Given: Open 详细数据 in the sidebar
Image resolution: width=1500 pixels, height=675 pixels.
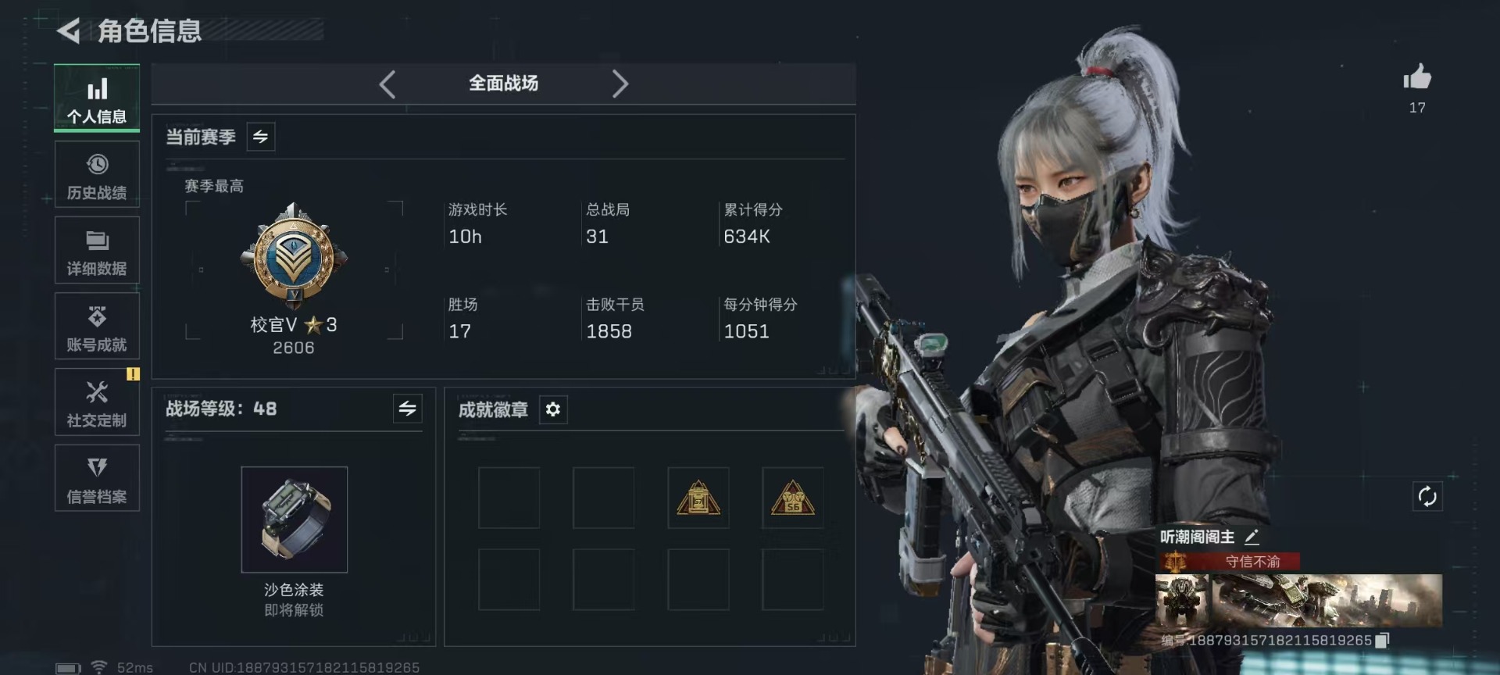Looking at the screenshot, I should click(x=97, y=251).
